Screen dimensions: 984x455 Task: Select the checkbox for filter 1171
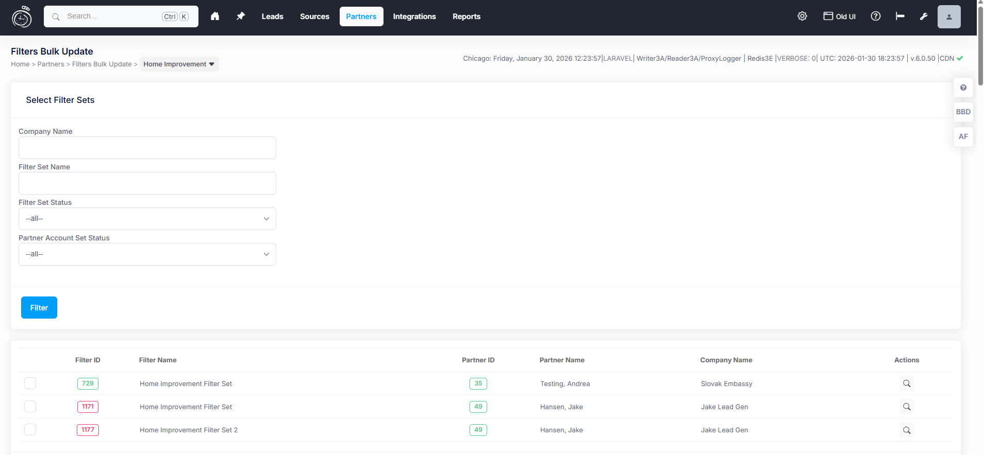pyautogui.click(x=30, y=407)
